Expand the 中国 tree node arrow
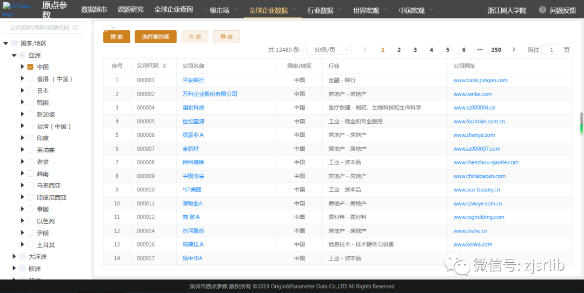Screen dimensions: 584x293 click(22, 66)
